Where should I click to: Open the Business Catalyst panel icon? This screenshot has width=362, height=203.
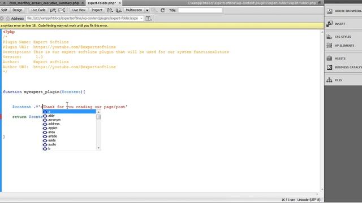(329, 67)
